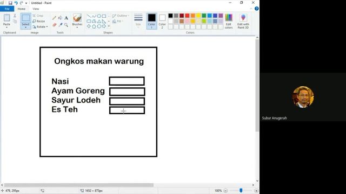Click the Copy icon in Clipboard group
346x194 pixels.
(15, 22)
